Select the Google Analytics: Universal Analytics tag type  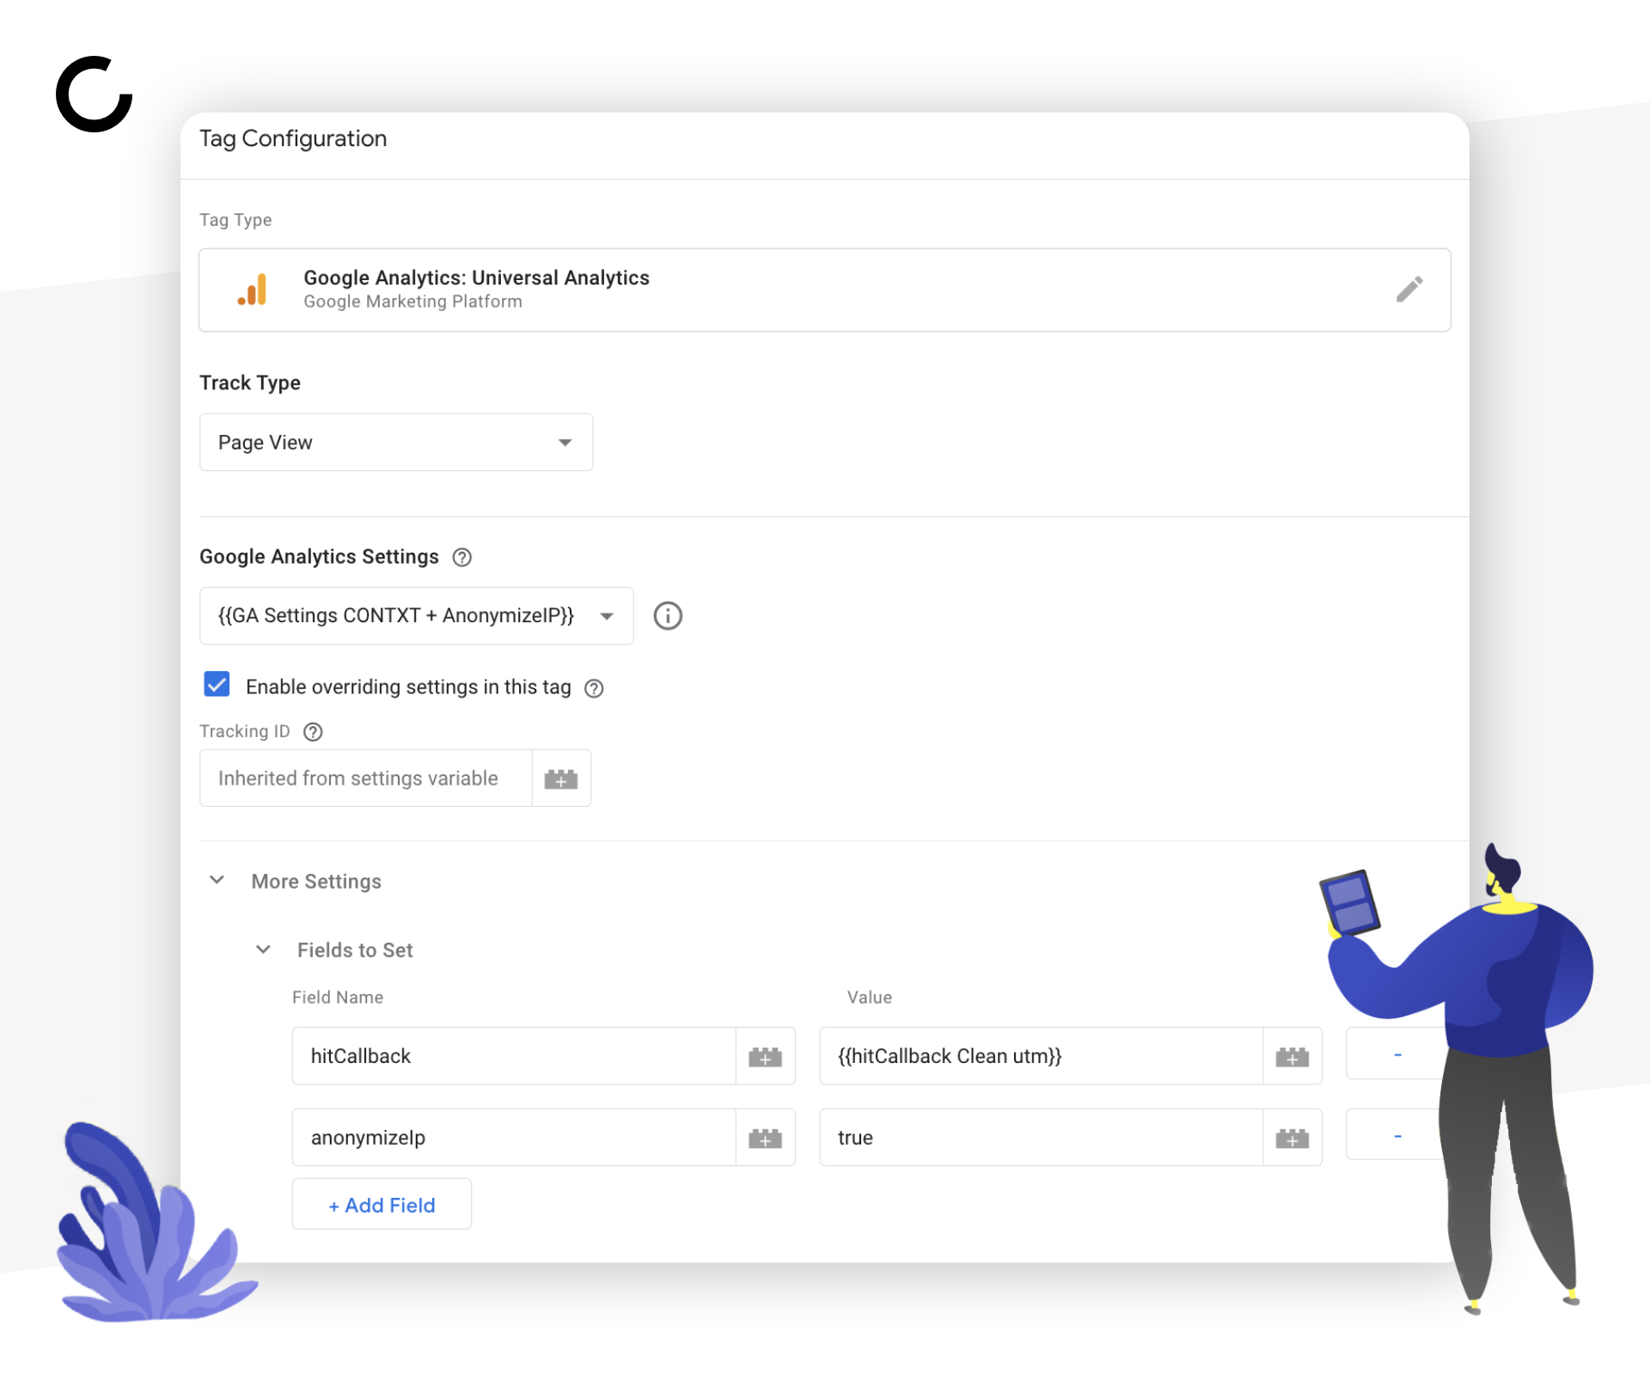(x=825, y=290)
